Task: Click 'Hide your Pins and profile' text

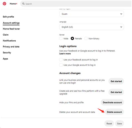Action: point(72,102)
